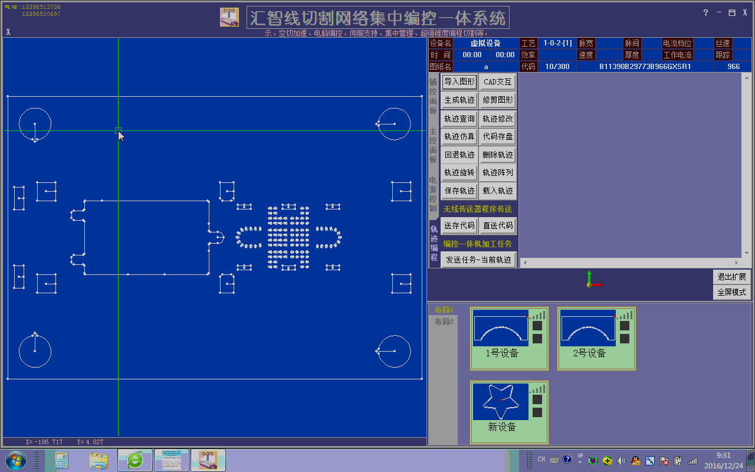
Task: Click the wire-cutting app logo in title bar
Action: [229, 17]
